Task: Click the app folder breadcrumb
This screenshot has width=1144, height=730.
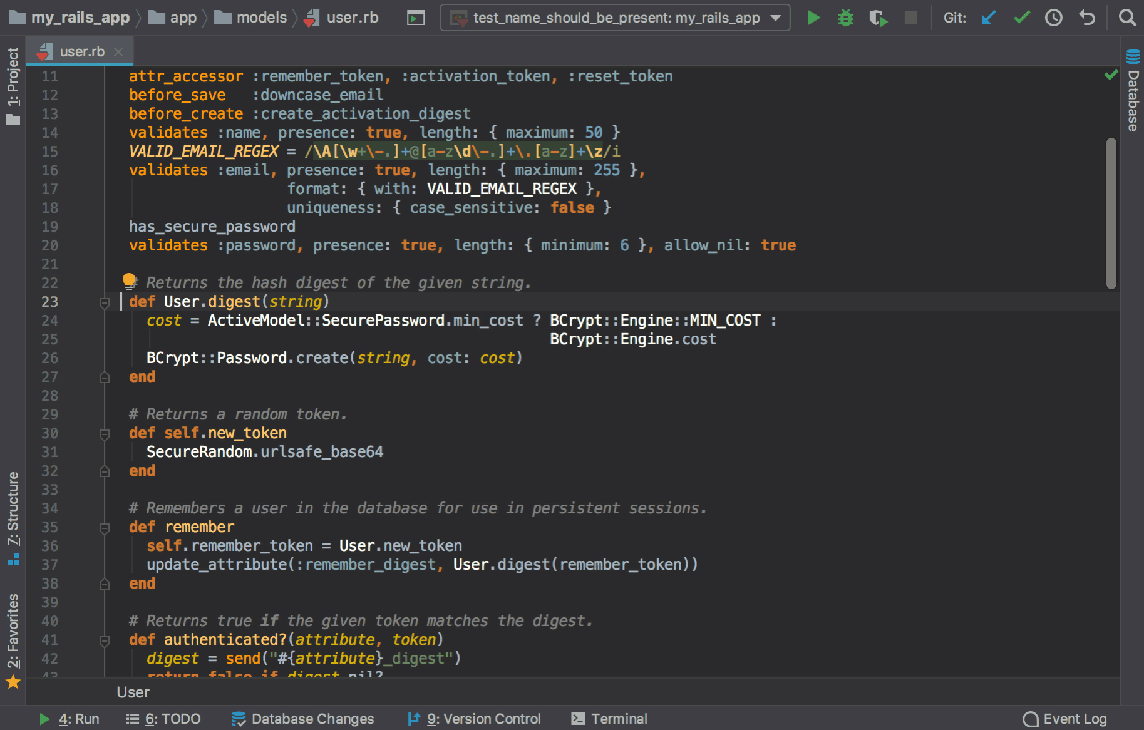Action: tap(173, 18)
